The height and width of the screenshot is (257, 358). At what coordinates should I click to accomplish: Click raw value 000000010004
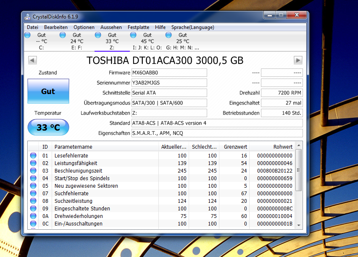coord(275,216)
